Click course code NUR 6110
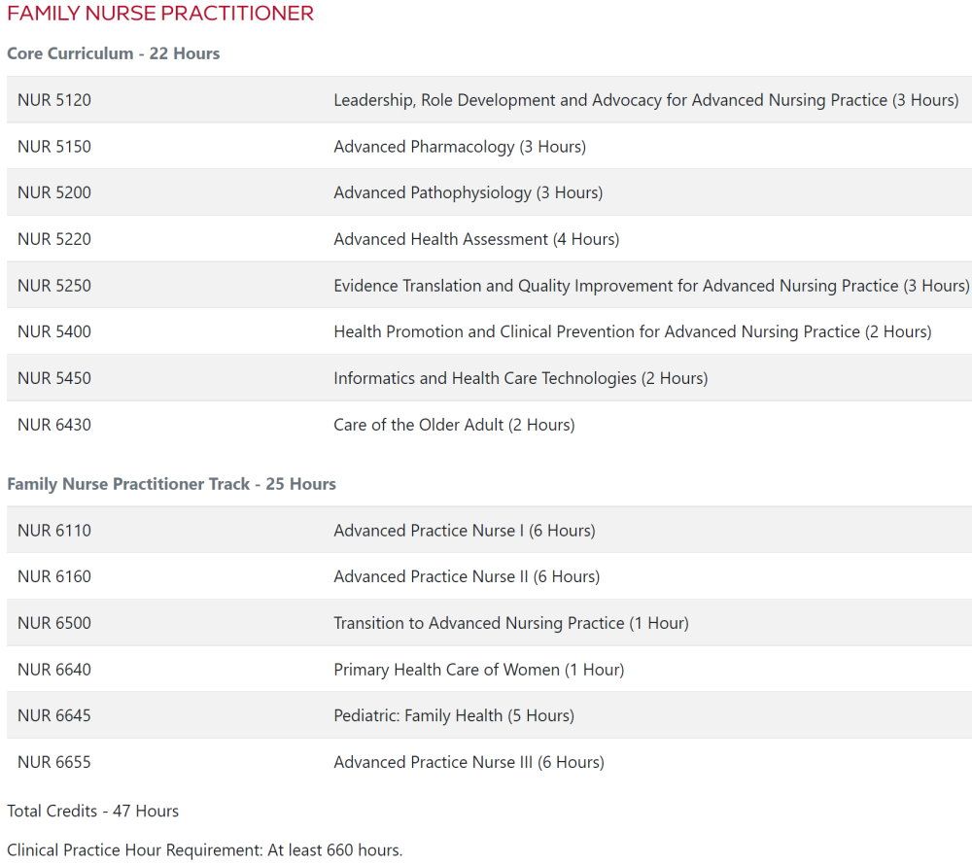The image size is (972, 865). [54, 531]
